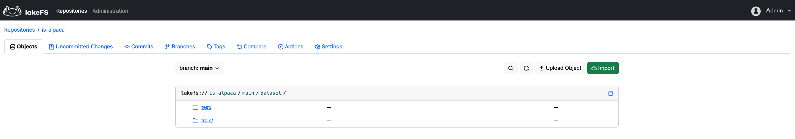This screenshot has height=139, width=795.
Task: Select the Compare tab
Action: (252, 47)
